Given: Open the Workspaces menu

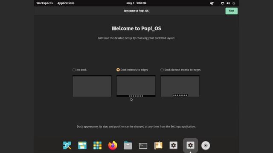Looking at the screenshot, I should click(44, 3).
